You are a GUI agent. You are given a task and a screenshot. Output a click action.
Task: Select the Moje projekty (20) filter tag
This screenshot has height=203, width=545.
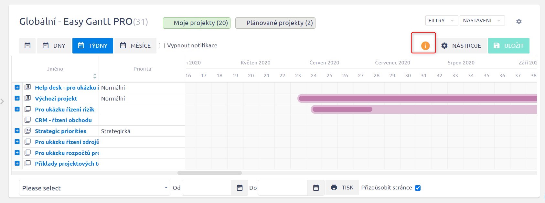coord(197,23)
